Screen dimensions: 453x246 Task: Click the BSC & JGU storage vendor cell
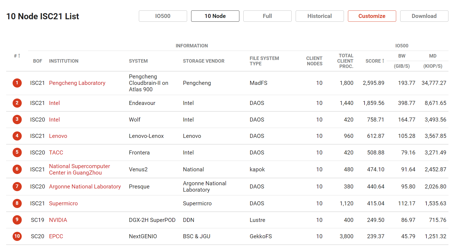[197, 236]
